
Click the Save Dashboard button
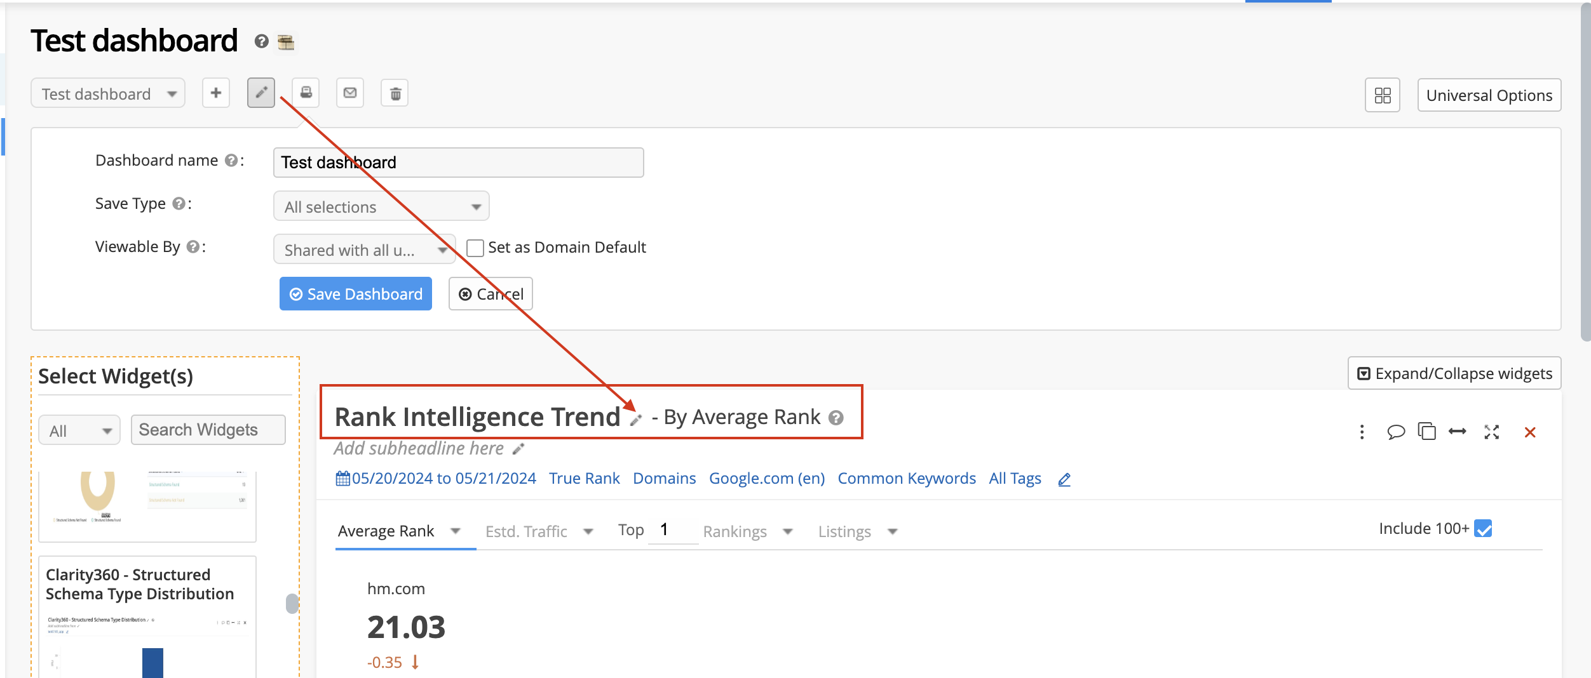[356, 294]
